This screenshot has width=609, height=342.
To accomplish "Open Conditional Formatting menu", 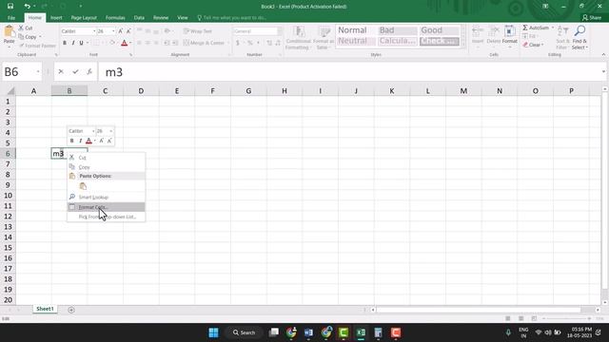I will pyautogui.click(x=298, y=38).
